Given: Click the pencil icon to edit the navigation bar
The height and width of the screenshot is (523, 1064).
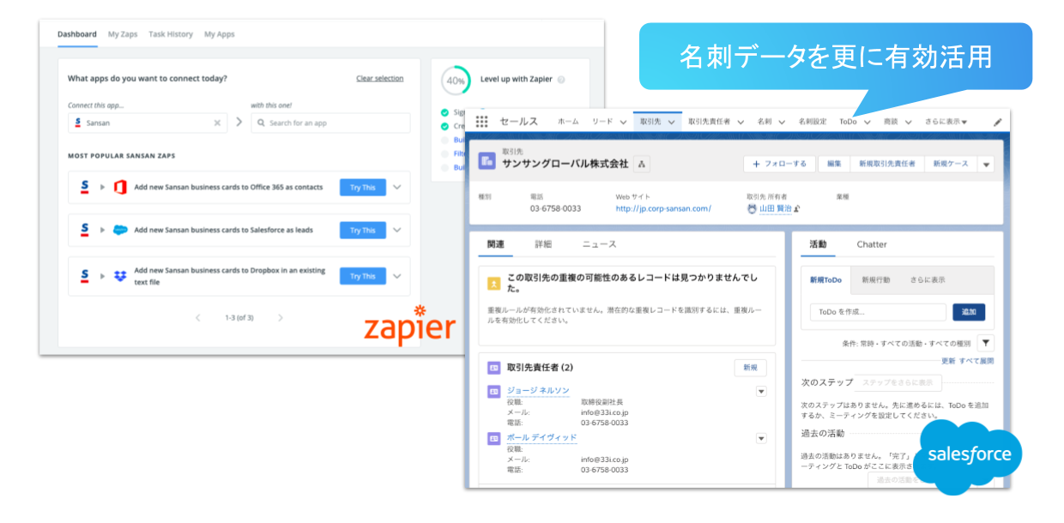Looking at the screenshot, I should [998, 122].
